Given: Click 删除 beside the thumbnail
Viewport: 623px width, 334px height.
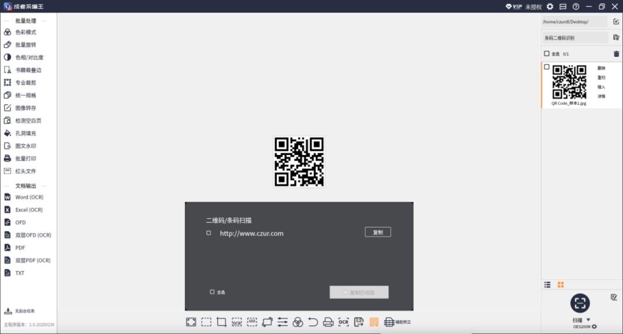Looking at the screenshot, I should point(601,68).
